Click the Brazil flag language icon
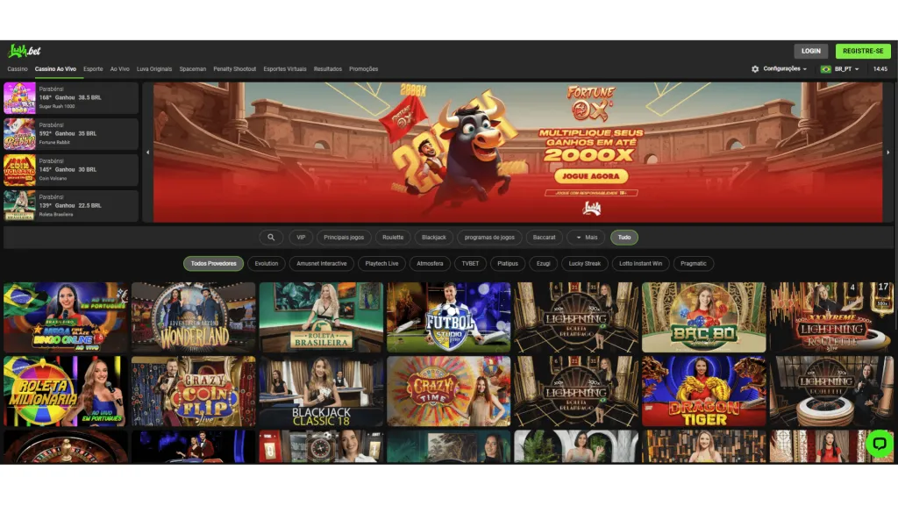 click(826, 69)
